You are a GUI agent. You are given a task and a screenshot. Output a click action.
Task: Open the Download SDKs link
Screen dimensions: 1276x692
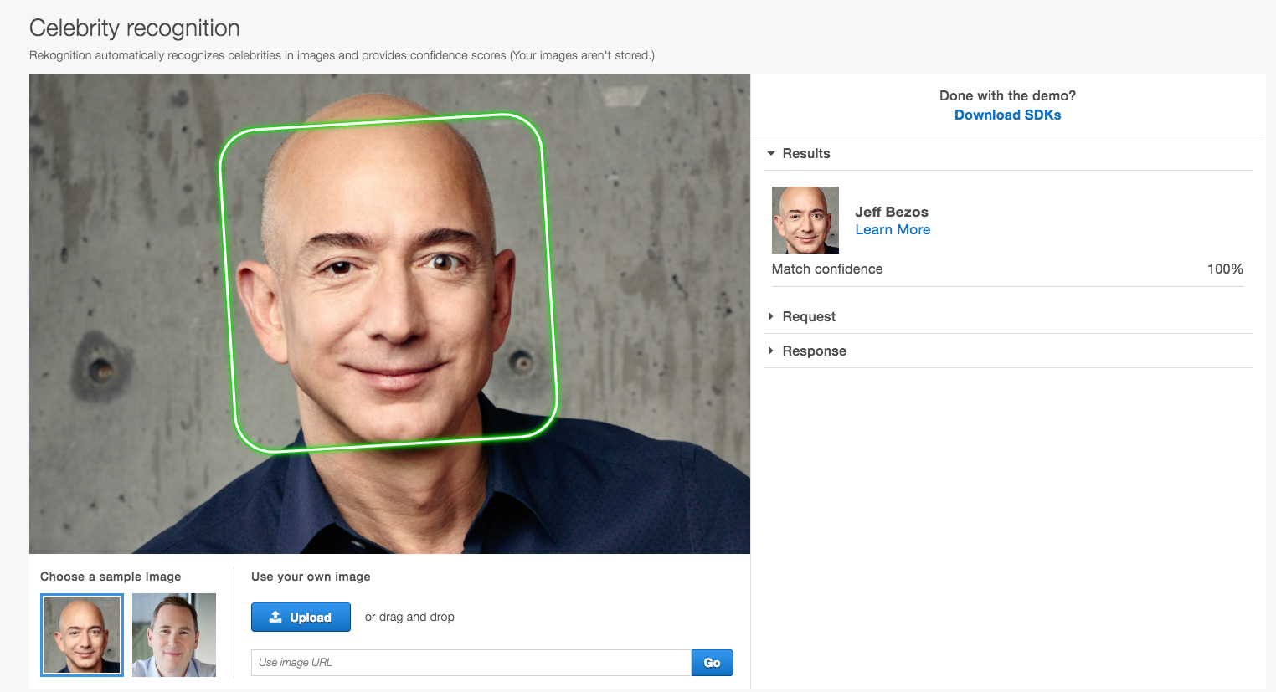(x=1007, y=115)
